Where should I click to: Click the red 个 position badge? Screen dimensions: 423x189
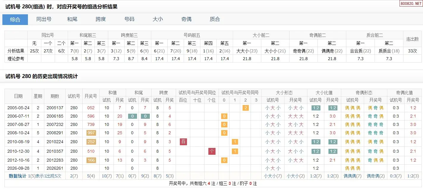click(212, 151)
